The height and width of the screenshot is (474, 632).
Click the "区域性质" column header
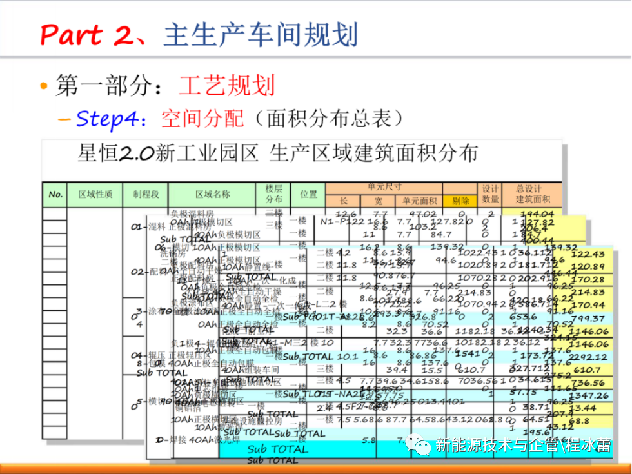95,195
